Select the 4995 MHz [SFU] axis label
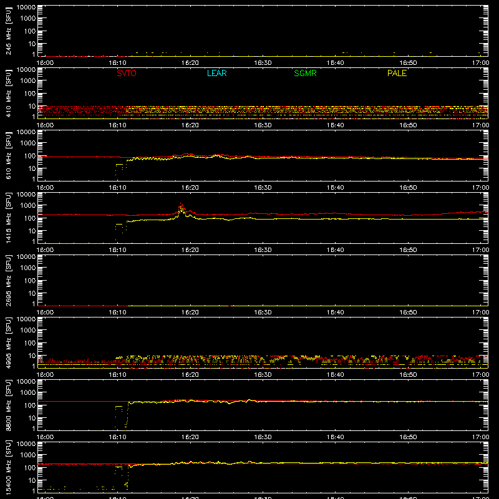This screenshot has width=499, height=499. coord(8,342)
